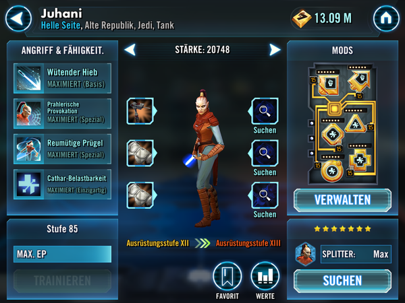Switch to previous character with left arrow

pos(130,50)
